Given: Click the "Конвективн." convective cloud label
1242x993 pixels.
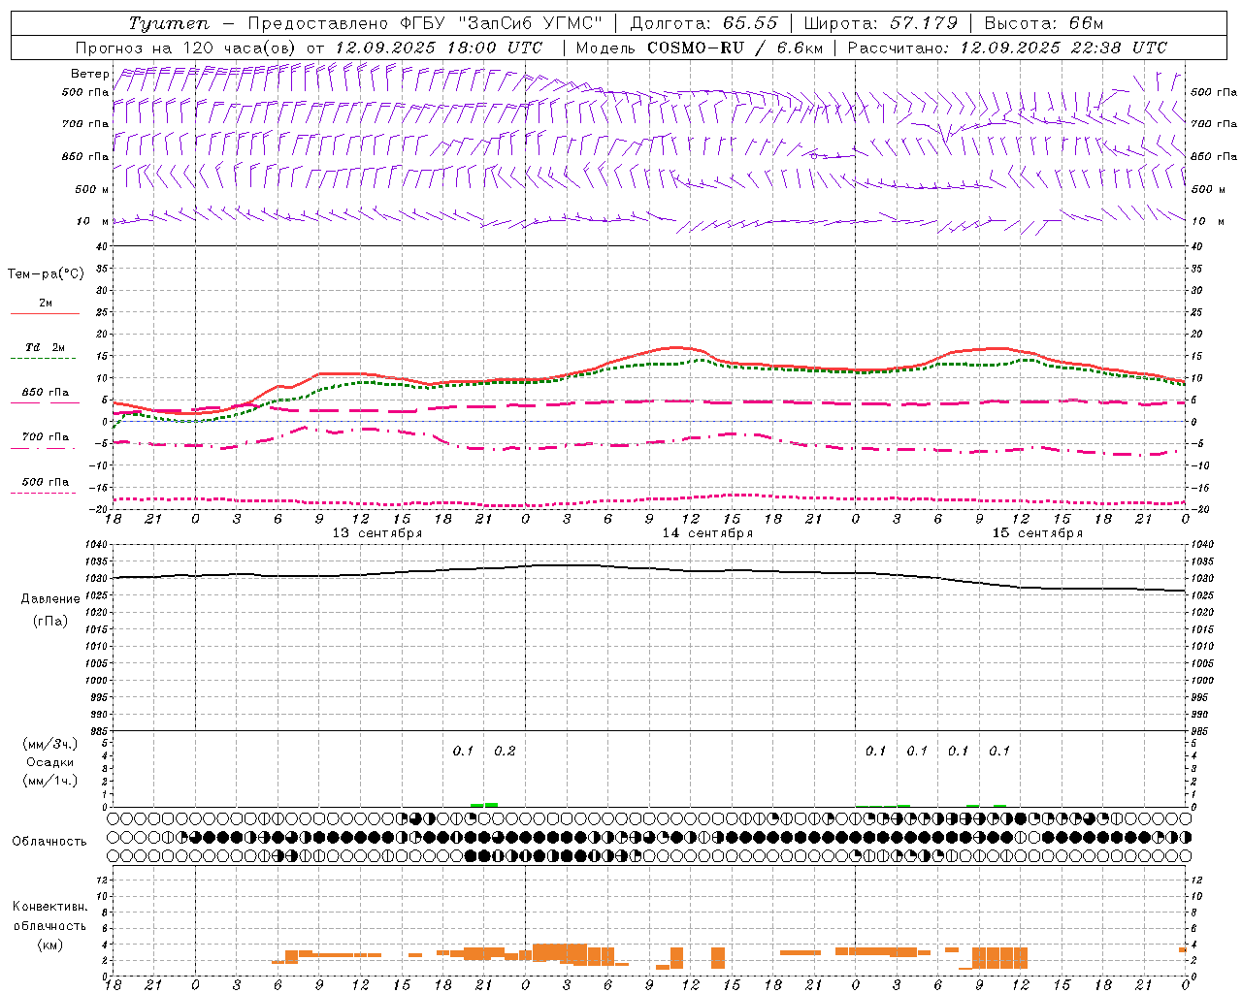Looking at the screenshot, I should pyautogui.click(x=49, y=907).
